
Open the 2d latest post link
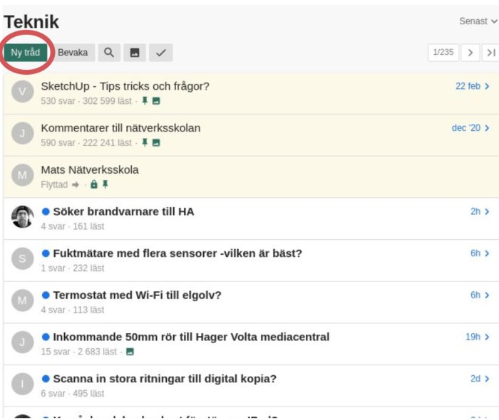click(x=475, y=379)
